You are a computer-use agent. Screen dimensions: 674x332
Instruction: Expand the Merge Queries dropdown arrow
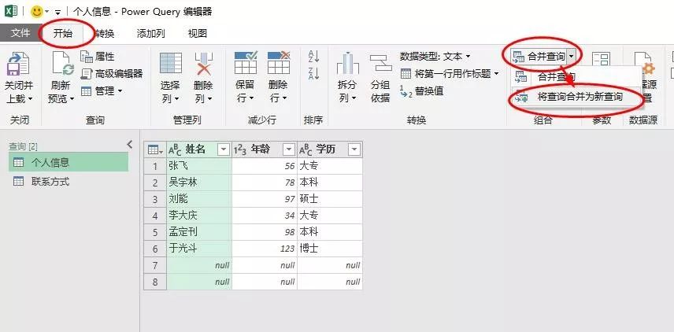571,57
